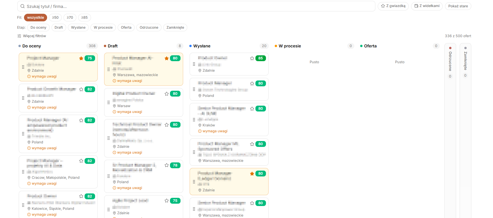Unstar the Do oceny score 75 card
Viewport: 493px width, 218px height.
pos(81,58)
